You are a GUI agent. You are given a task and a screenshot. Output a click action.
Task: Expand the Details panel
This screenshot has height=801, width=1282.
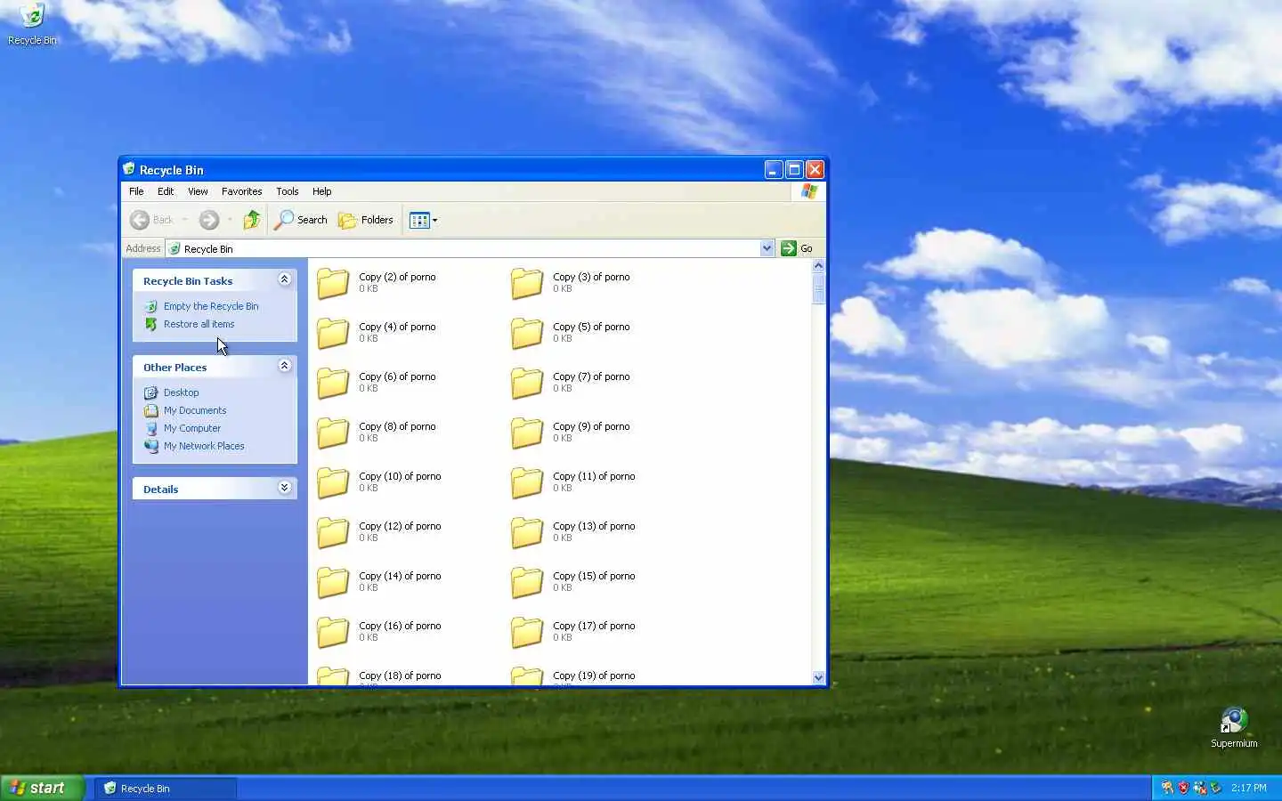284,488
